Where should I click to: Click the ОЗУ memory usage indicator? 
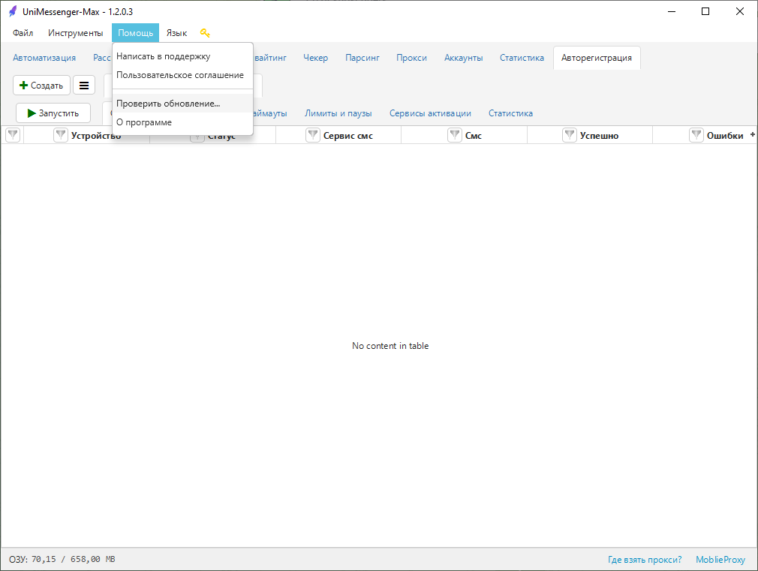point(62,560)
